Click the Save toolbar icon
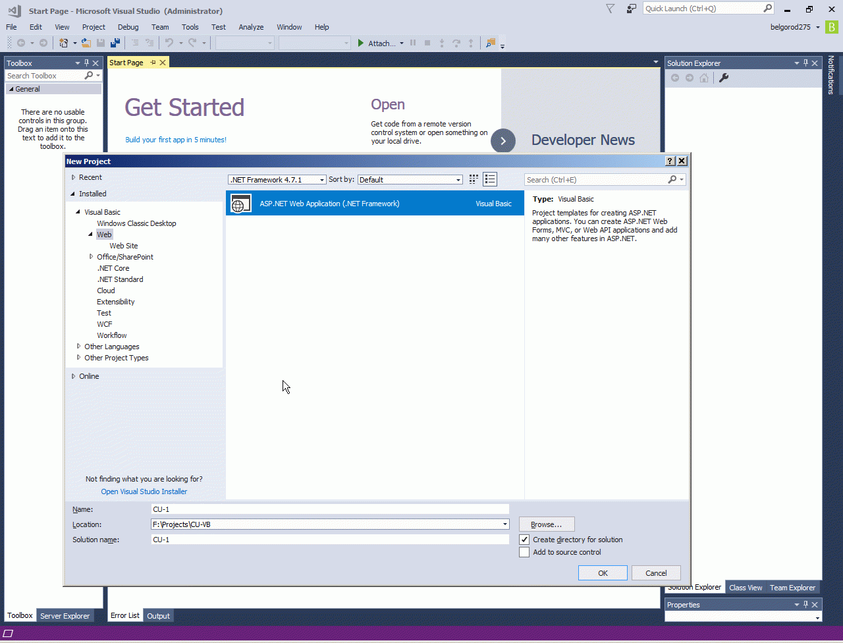Viewport: 843px width, 643px height. (x=101, y=43)
